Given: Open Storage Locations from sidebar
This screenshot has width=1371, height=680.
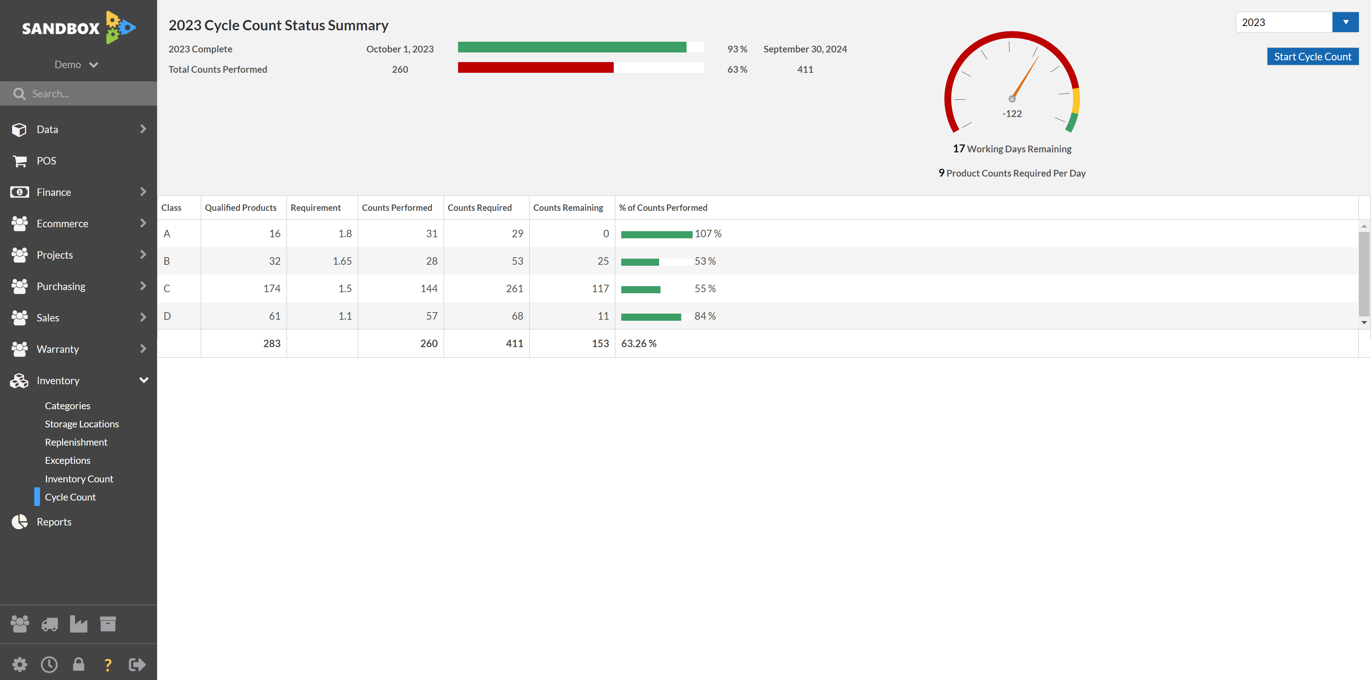Looking at the screenshot, I should click(82, 423).
